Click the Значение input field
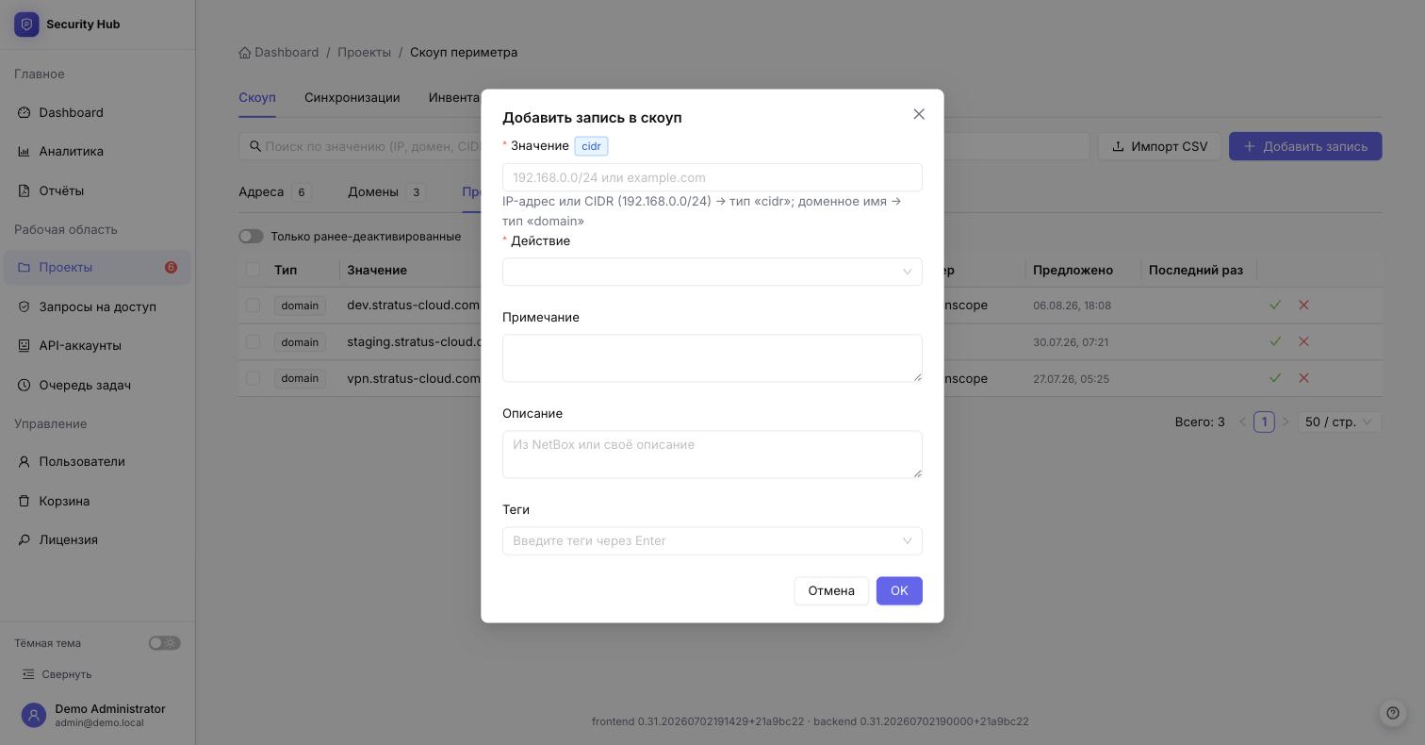Viewport: 1425px width, 745px height. coord(712,177)
